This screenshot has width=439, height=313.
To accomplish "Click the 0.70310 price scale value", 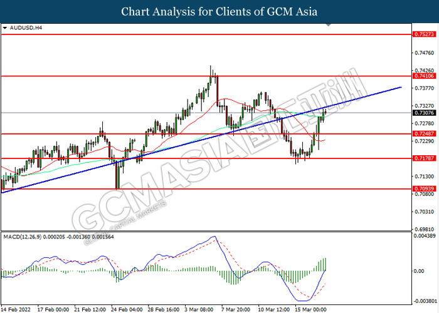I will (424, 212).
